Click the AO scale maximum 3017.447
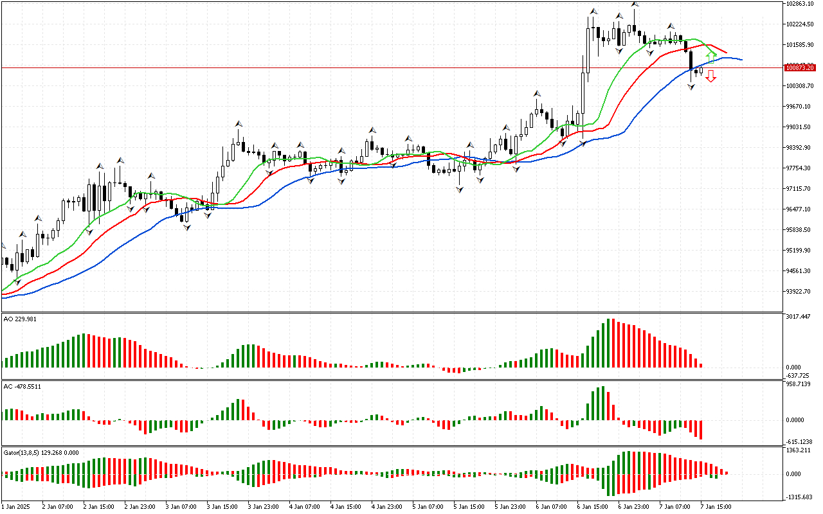The image size is (823, 514). click(799, 317)
